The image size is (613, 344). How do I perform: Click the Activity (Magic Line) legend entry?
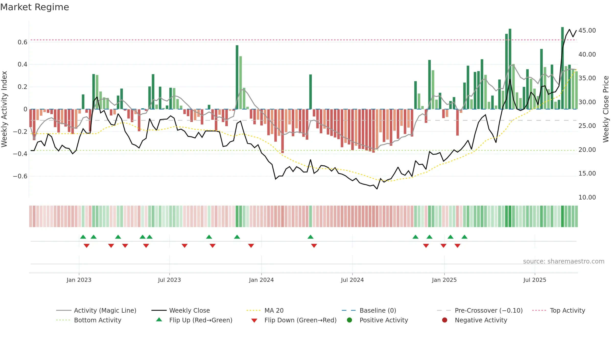pos(96,310)
